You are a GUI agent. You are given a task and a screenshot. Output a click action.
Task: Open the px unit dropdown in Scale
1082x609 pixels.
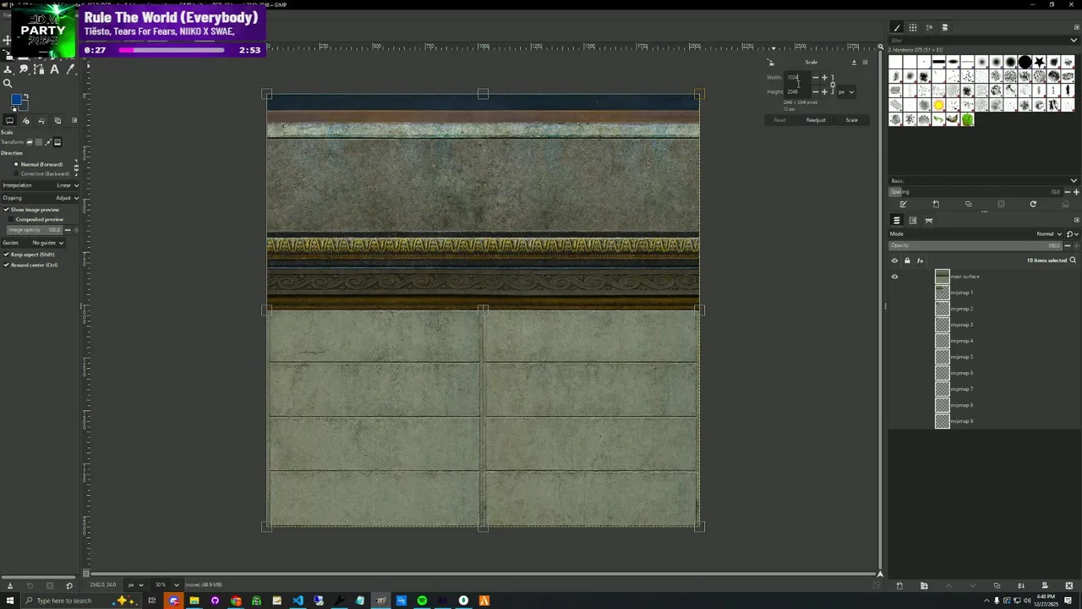point(846,91)
